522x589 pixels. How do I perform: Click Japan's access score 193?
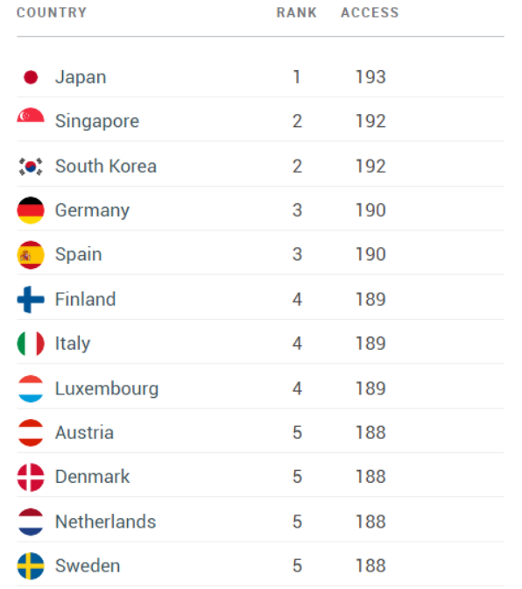[370, 77]
